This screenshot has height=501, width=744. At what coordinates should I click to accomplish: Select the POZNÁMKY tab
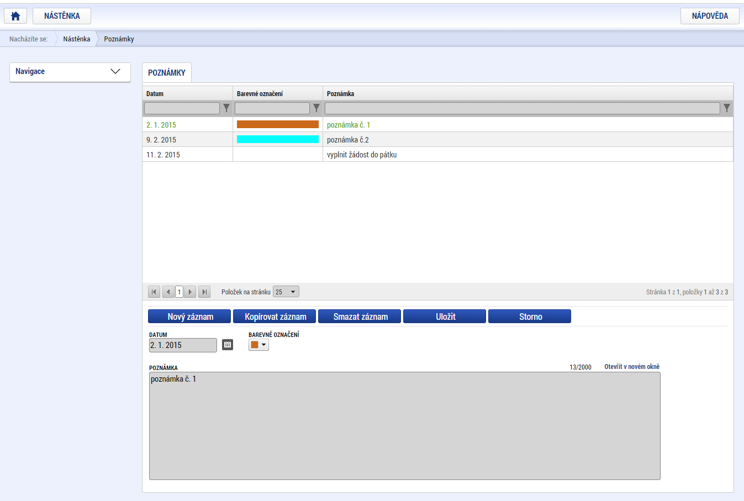(167, 72)
